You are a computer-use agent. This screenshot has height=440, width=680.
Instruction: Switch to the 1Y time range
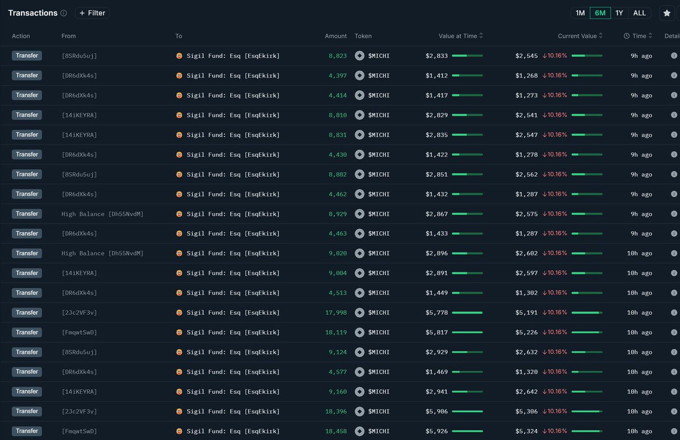pos(619,13)
